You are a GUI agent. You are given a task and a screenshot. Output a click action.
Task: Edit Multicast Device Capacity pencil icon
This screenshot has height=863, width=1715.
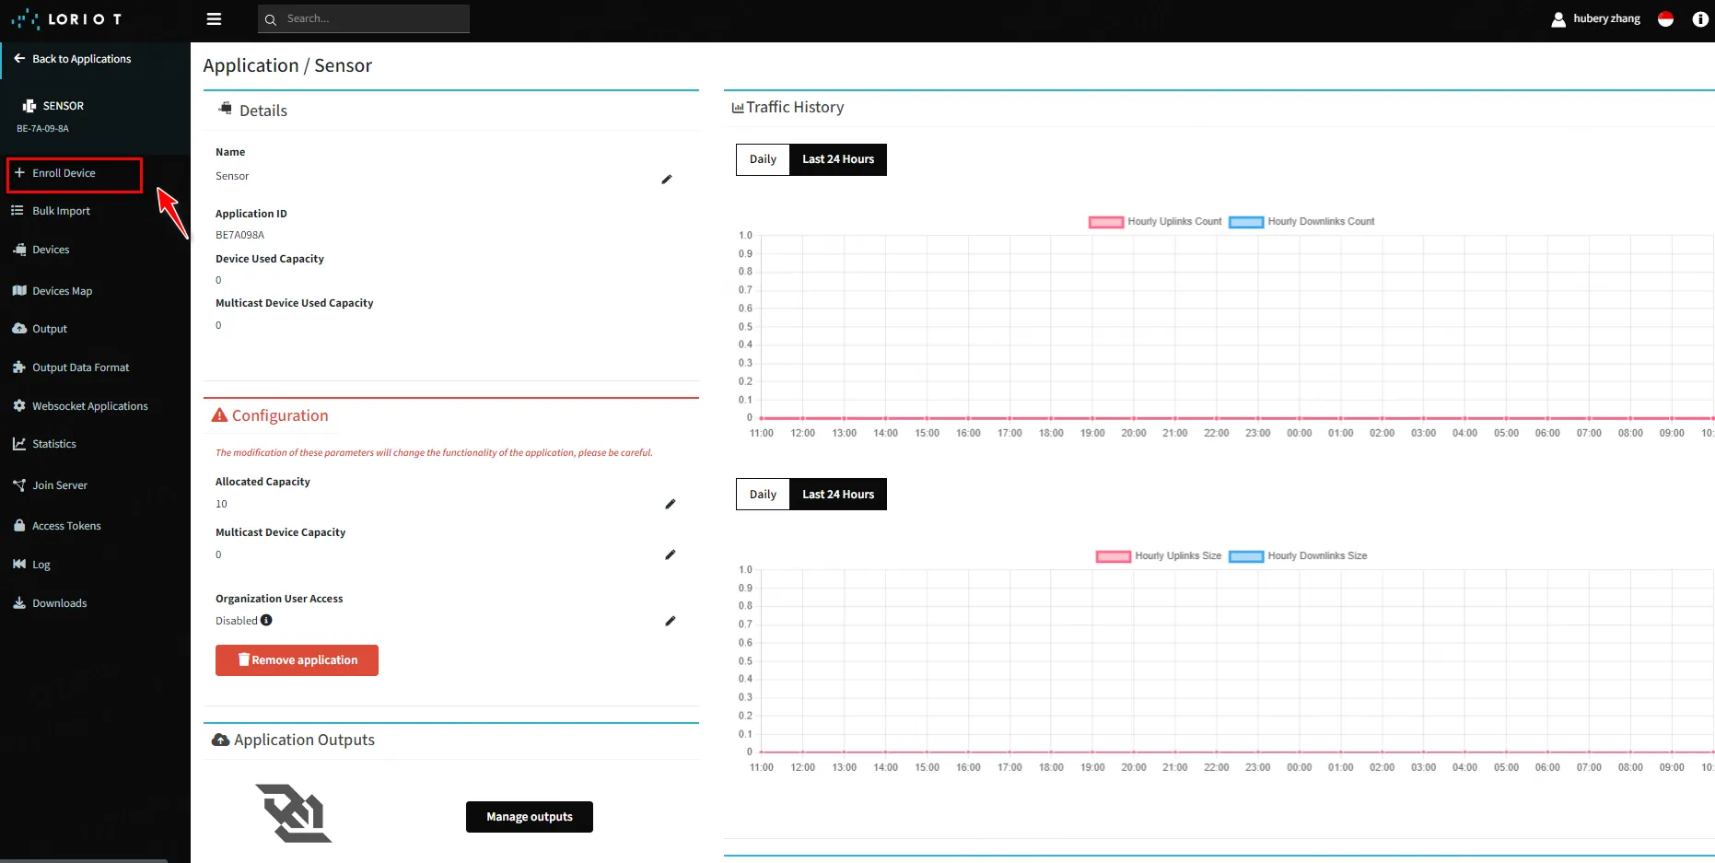coord(671,554)
